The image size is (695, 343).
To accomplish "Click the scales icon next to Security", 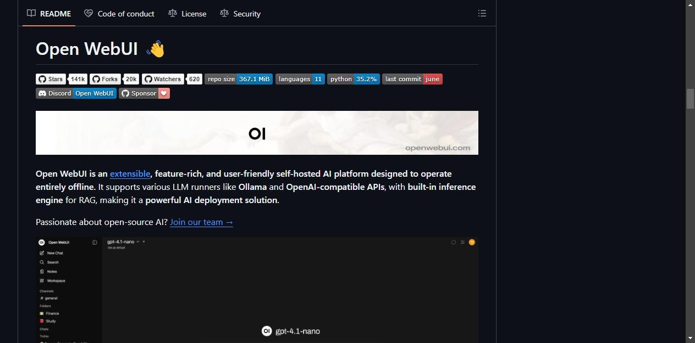I will click(x=224, y=14).
